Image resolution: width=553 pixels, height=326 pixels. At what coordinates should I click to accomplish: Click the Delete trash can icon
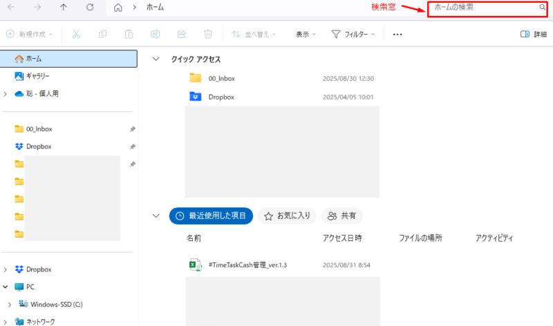pos(208,34)
